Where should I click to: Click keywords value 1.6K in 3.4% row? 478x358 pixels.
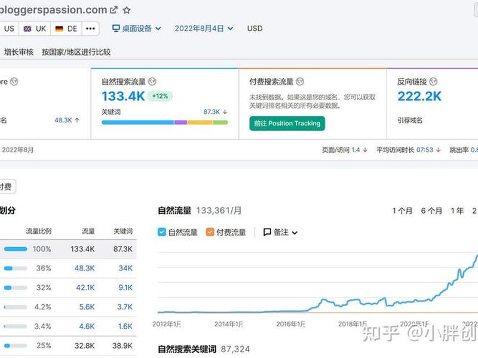[125, 326]
